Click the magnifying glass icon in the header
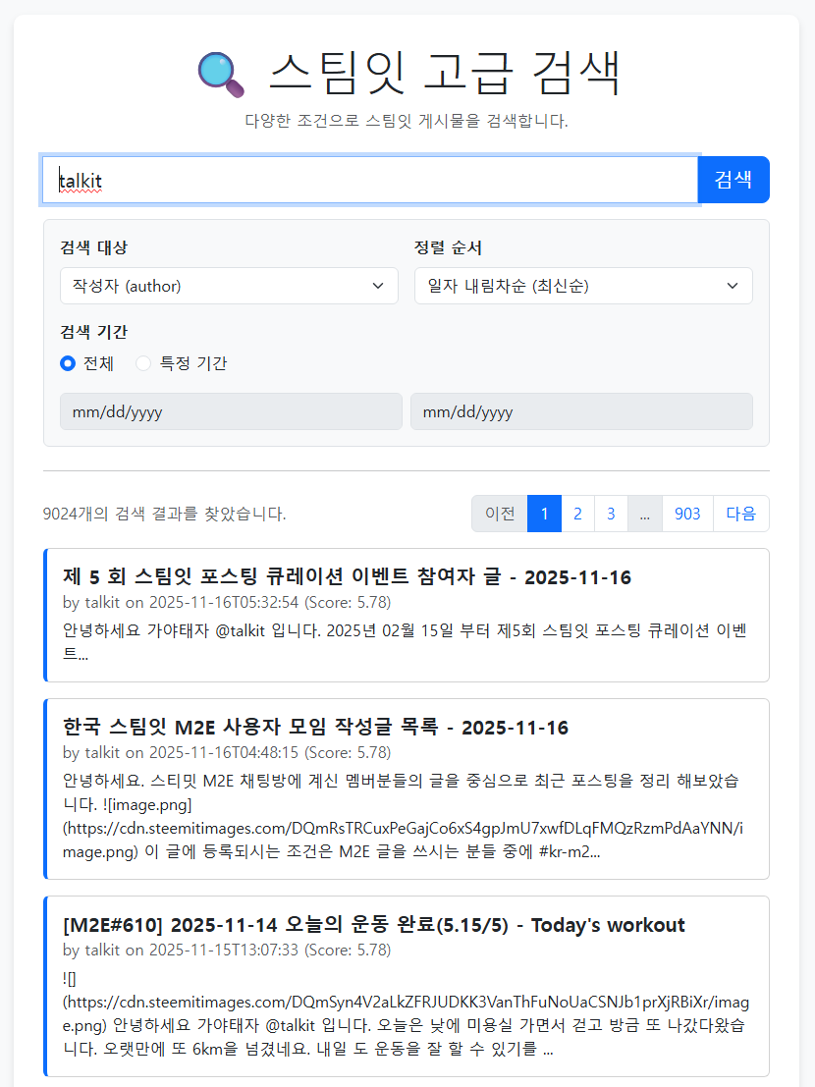 click(x=221, y=75)
